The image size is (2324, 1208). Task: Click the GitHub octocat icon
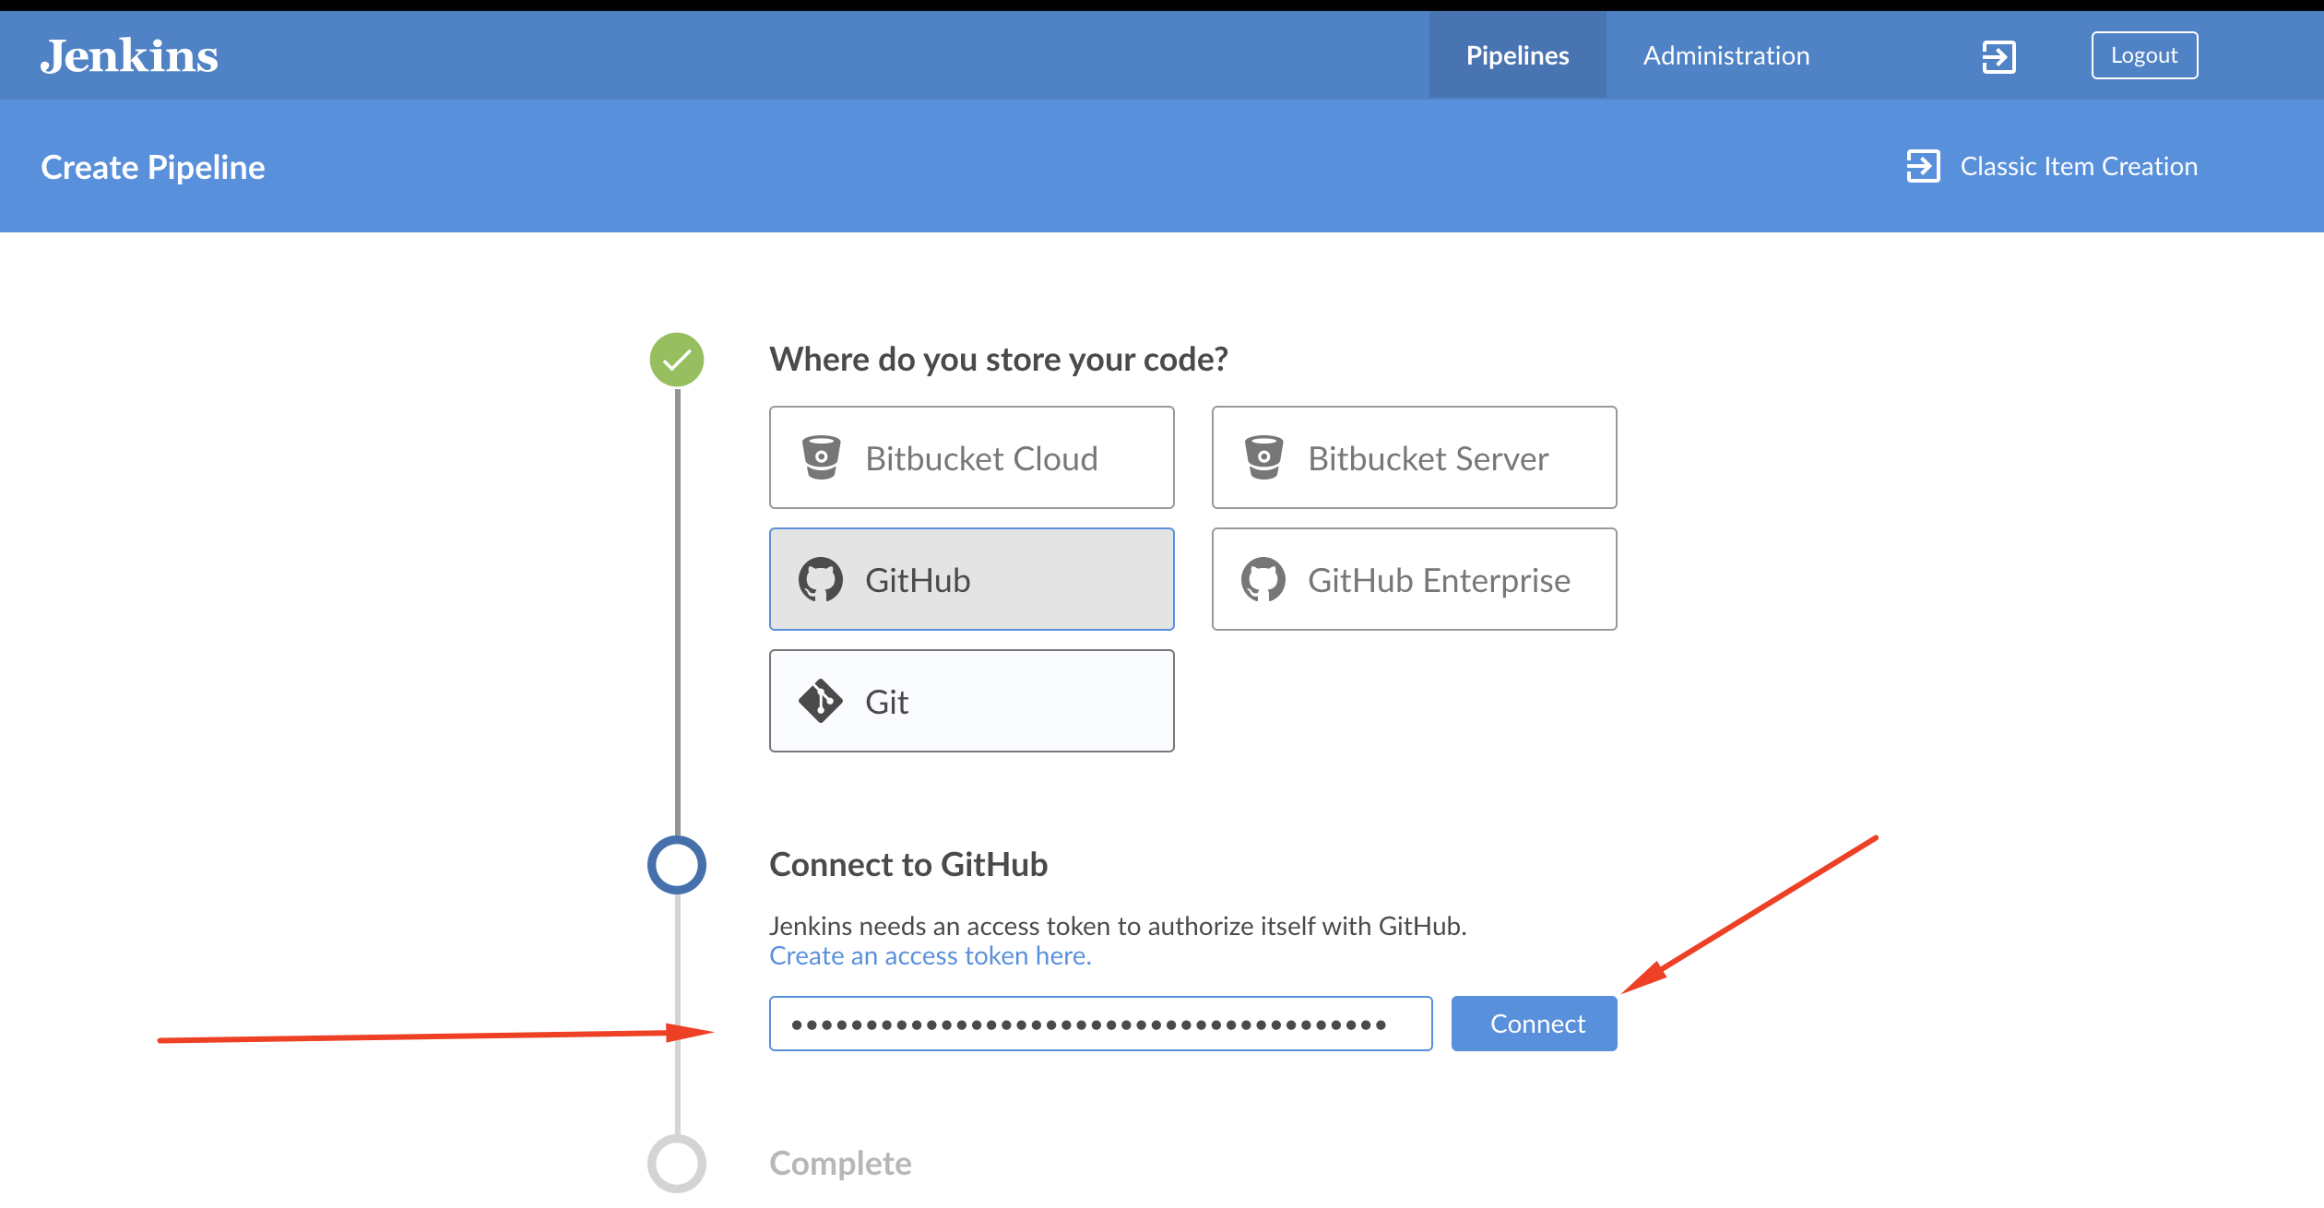[x=821, y=579]
